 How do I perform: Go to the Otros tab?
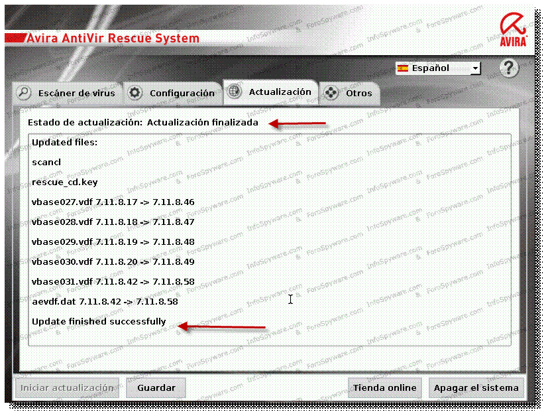click(349, 94)
